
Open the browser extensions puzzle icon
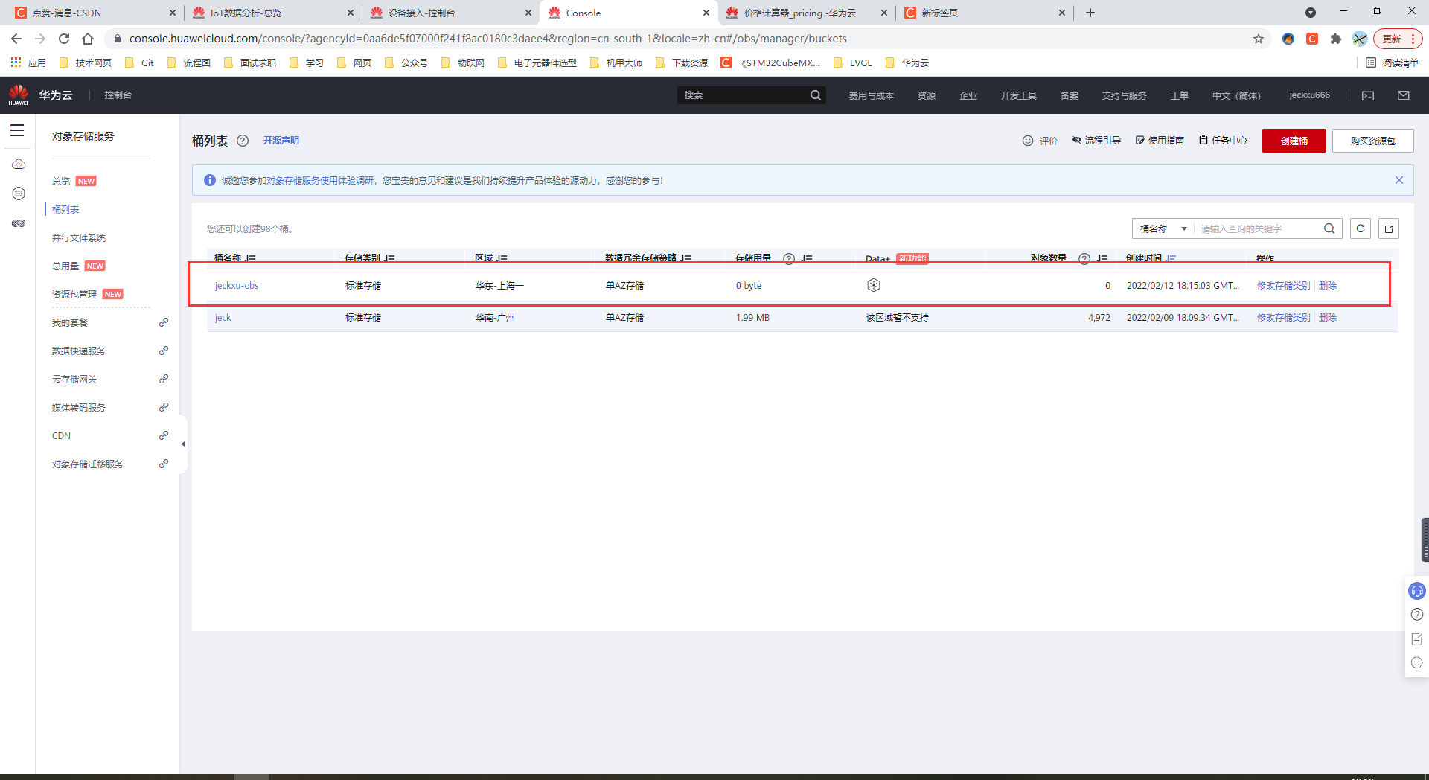tap(1336, 39)
